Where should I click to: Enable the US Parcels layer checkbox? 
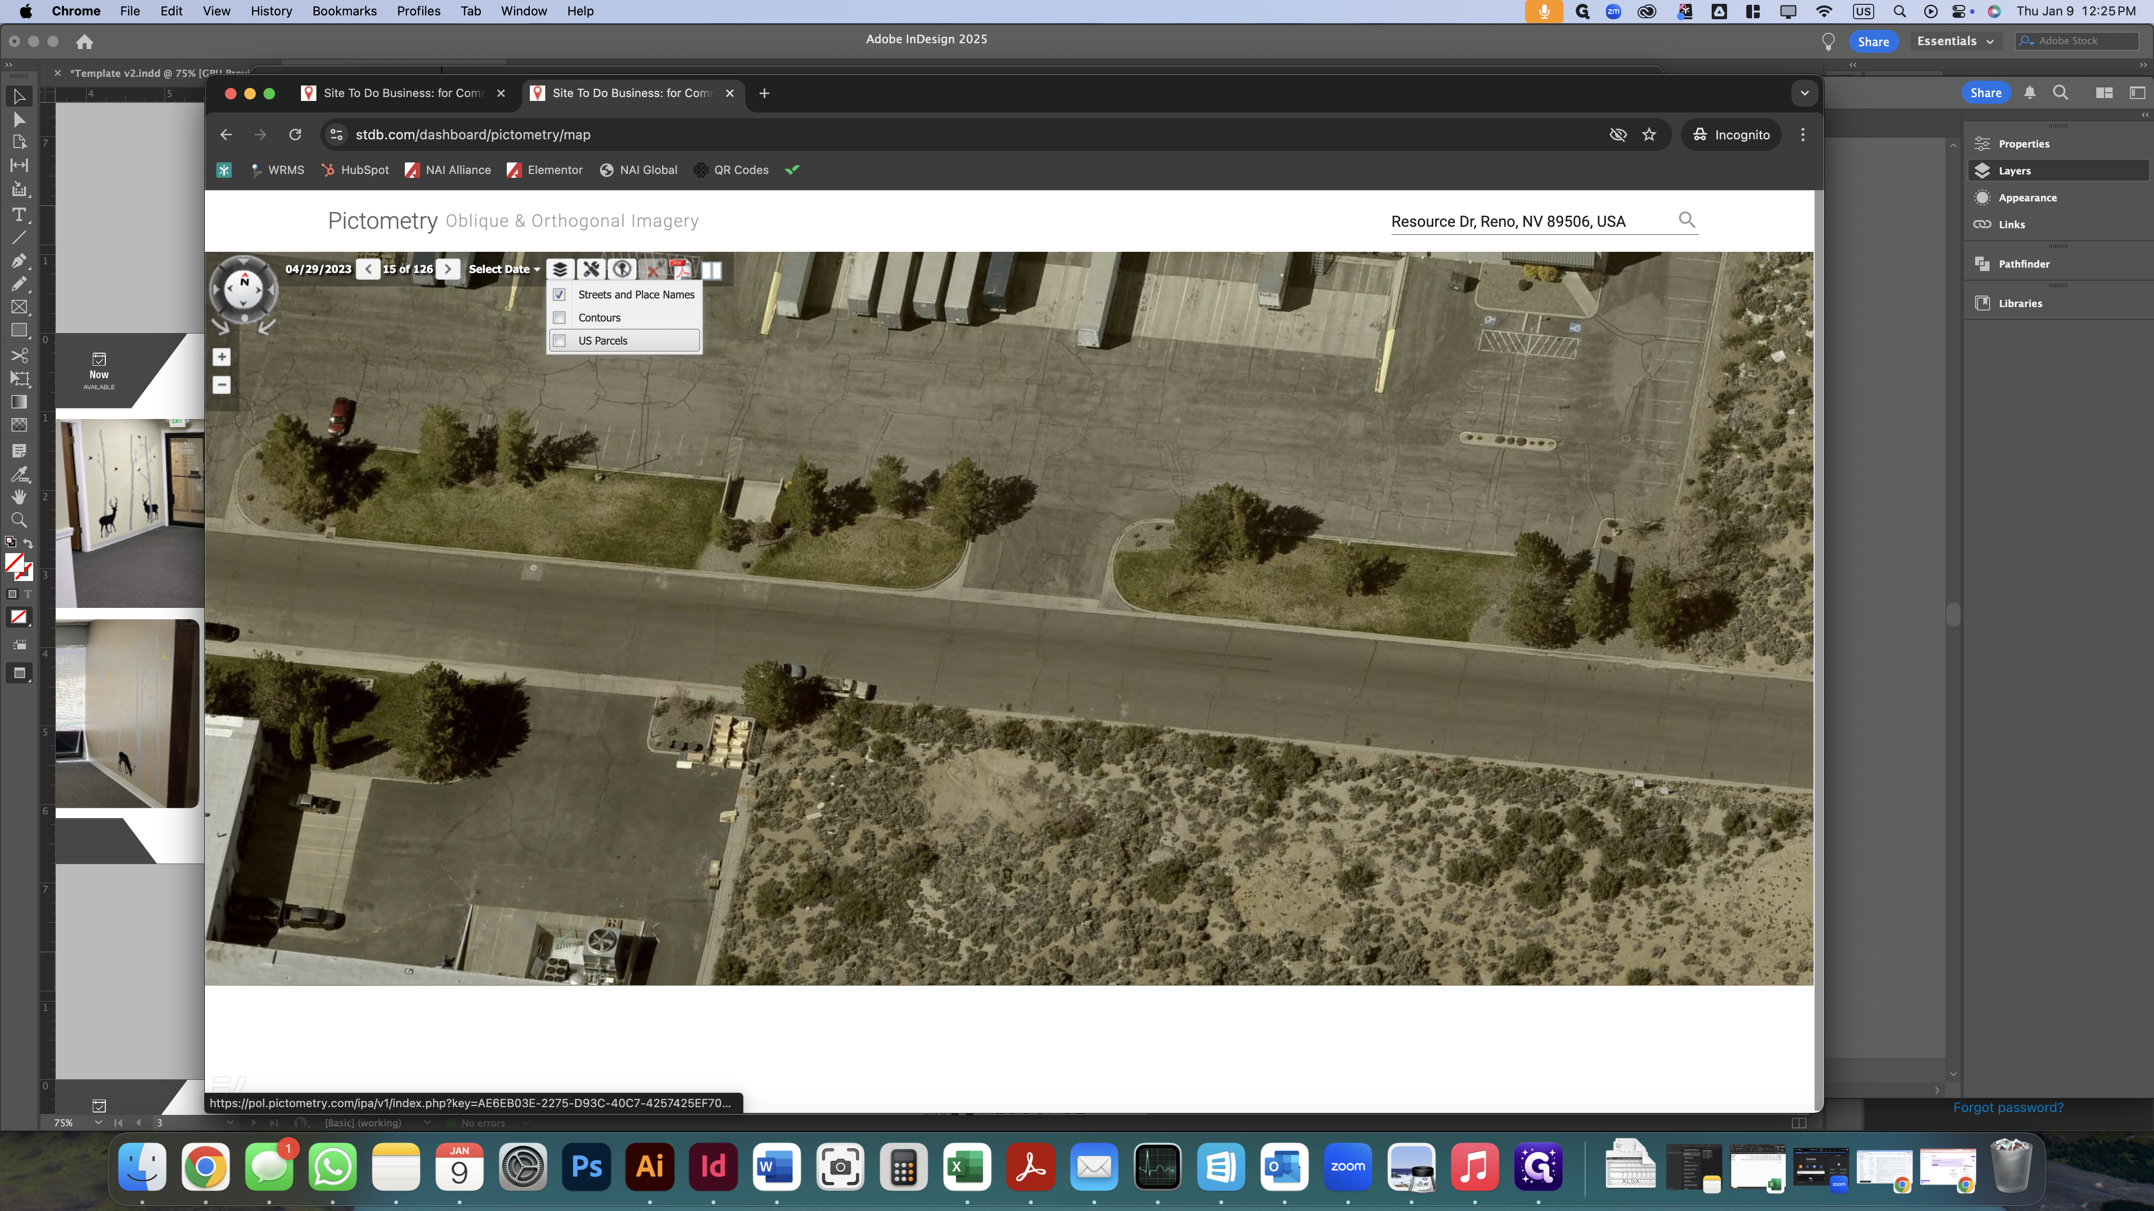click(x=559, y=340)
